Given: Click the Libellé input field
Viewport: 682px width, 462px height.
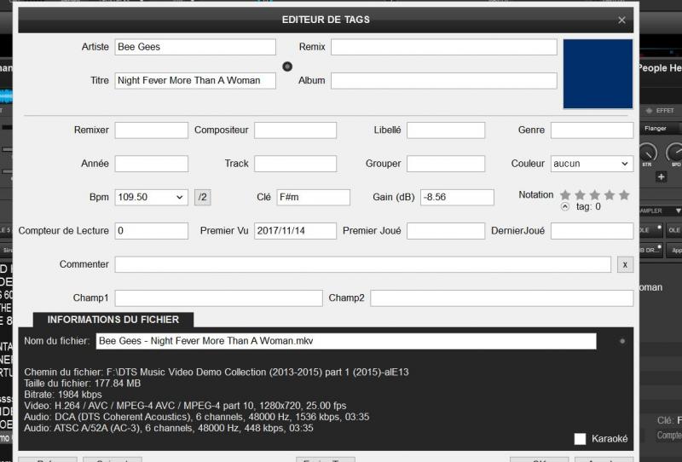Looking at the screenshot, I should pyautogui.click(x=446, y=130).
